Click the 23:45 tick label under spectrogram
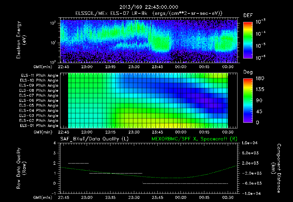This screenshot has height=202, width=293. 157,67
